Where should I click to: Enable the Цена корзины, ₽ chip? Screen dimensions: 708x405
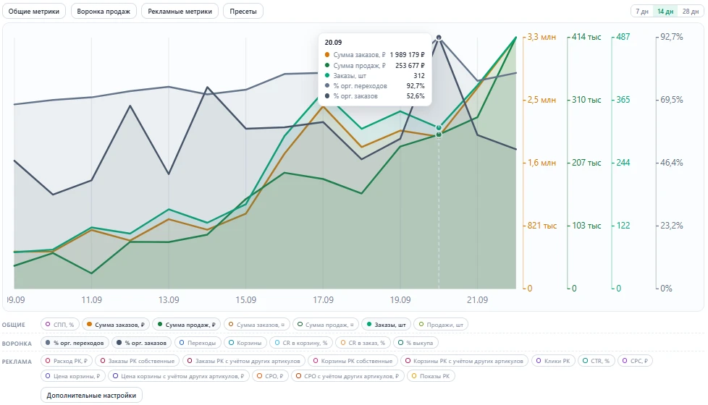pyautogui.click(x=72, y=375)
